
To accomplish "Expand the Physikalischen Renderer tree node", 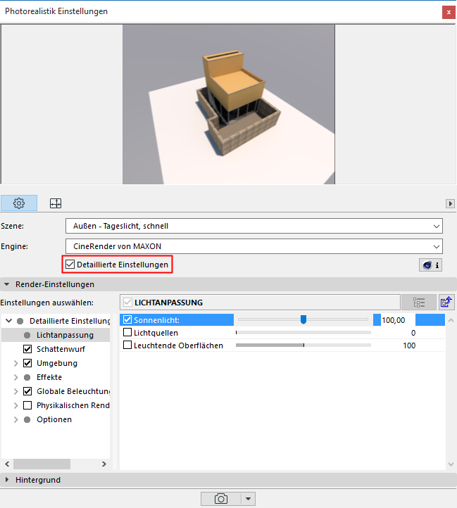I will (15, 405).
